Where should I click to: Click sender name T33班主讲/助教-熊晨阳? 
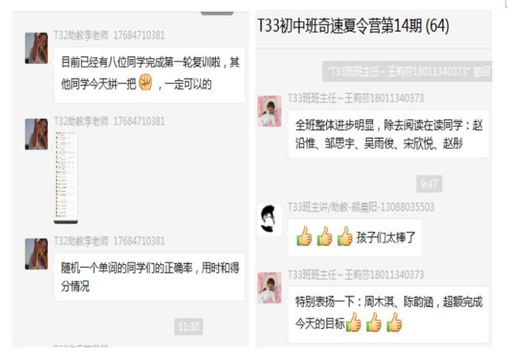361,207
